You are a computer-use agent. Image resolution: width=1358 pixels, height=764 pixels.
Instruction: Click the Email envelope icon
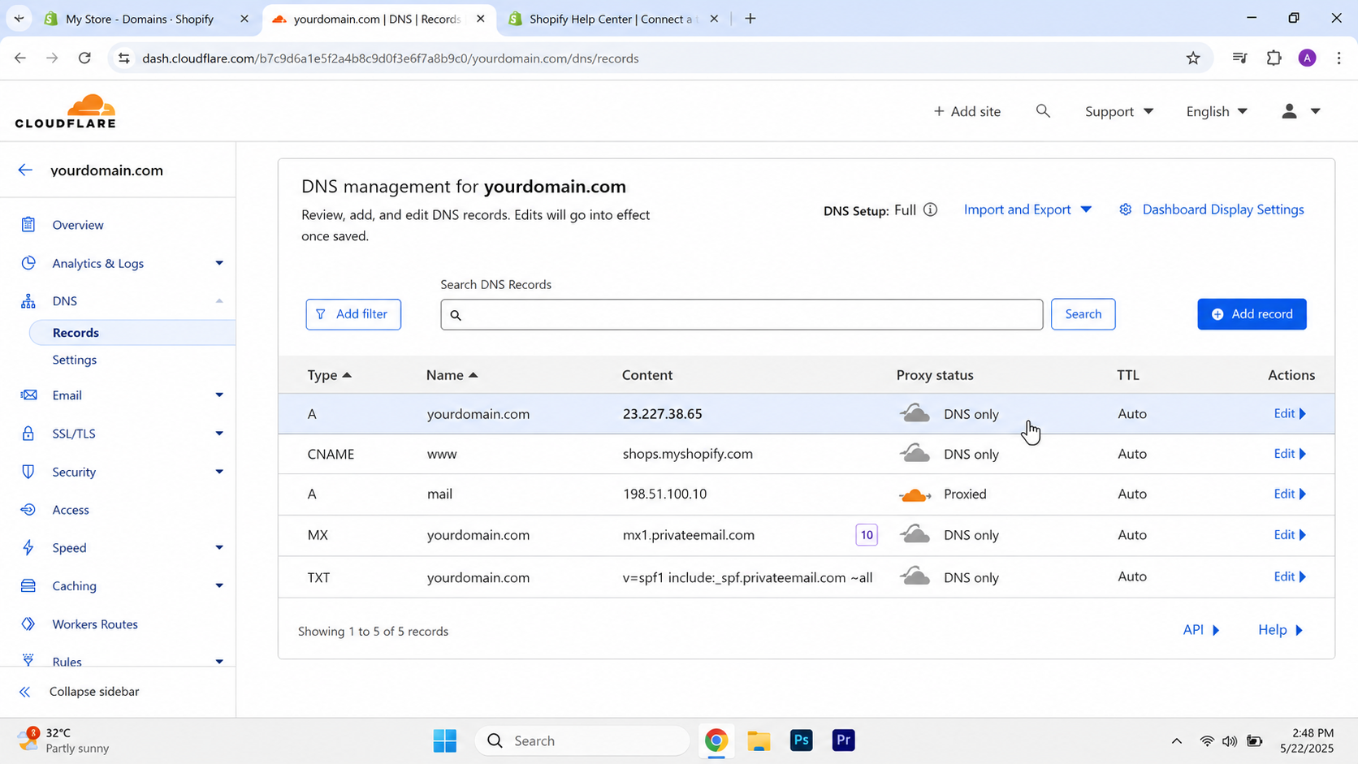click(x=28, y=395)
